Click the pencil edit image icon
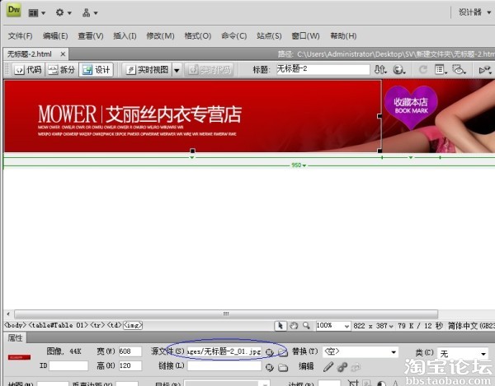Viewport: 495px width, 386px height. (x=328, y=366)
